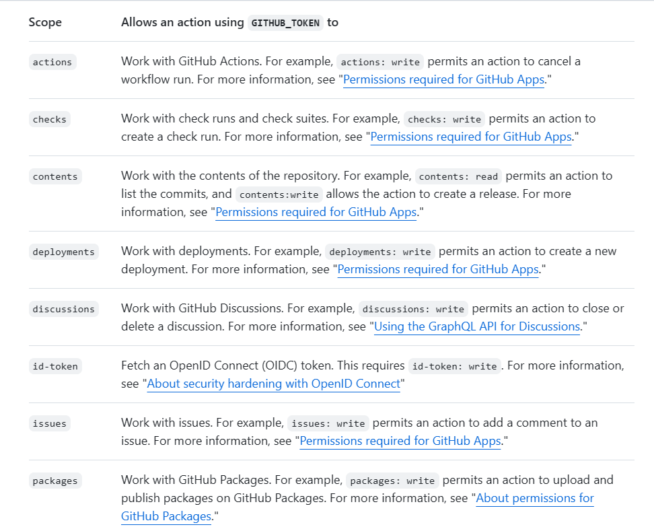This screenshot has width=654, height=527.
Task: Open Permissions required link in actions row
Action: [x=443, y=79]
